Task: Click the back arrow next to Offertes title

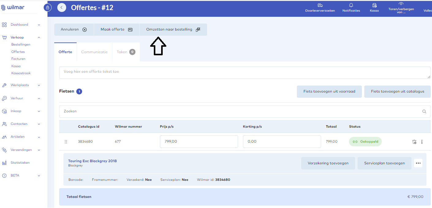Action: (62, 8)
